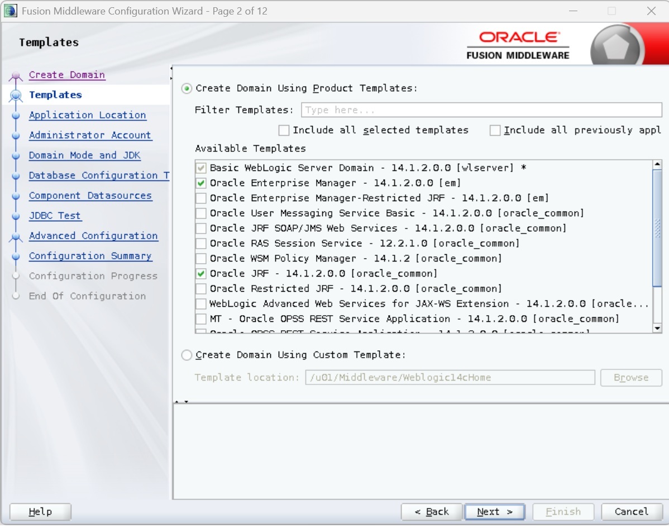Go to Administrator Account step
This screenshot has height=528, width=669.
tap(90, 135)
